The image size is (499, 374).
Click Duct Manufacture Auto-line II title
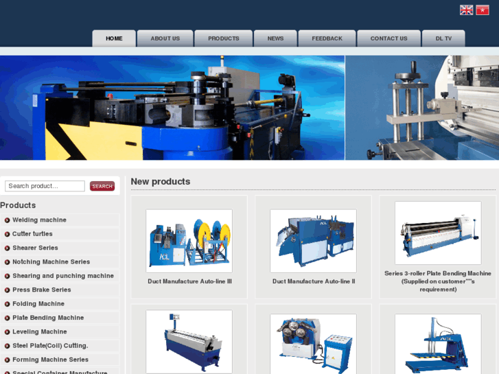[x=314, y=281]
